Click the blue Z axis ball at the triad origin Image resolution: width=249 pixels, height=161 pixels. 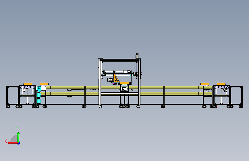19,143
